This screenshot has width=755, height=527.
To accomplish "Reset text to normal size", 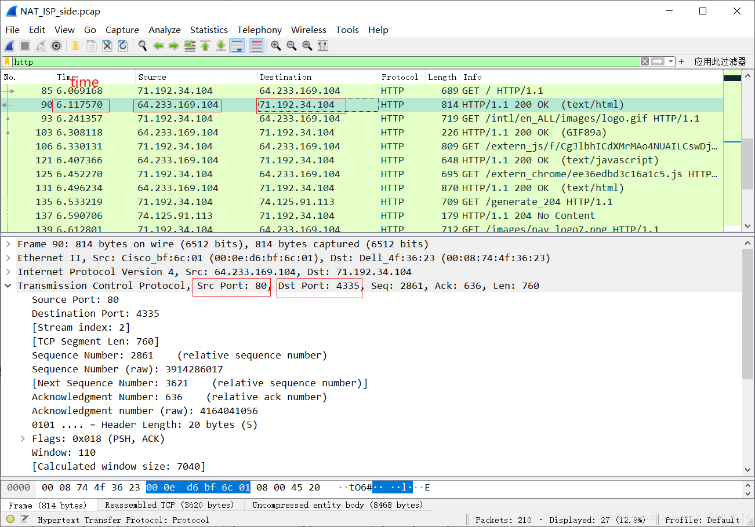I will 307,46.
